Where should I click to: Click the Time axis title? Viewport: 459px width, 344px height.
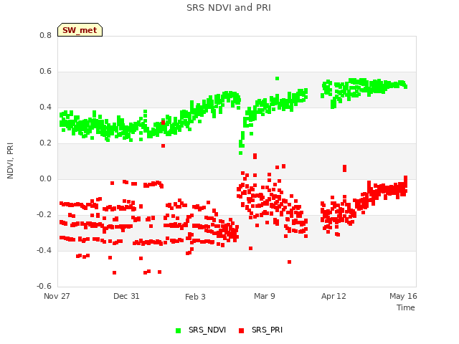pyautogui.click(x=406, y=307)
